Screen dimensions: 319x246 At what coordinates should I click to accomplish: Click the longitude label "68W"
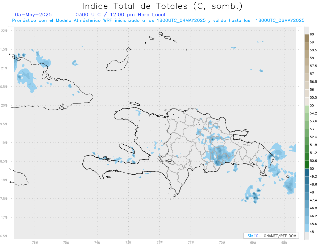click(x=284, y=242)
